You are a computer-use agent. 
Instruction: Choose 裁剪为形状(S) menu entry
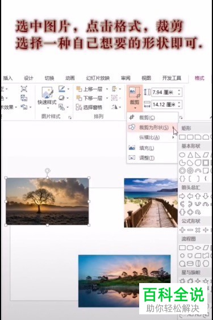tap(152, 127)
